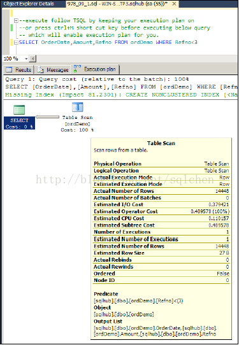This screenshot has height=345, width=239.
Task: Click the Estimated Subtree Cost row
Action: point(161,225)
